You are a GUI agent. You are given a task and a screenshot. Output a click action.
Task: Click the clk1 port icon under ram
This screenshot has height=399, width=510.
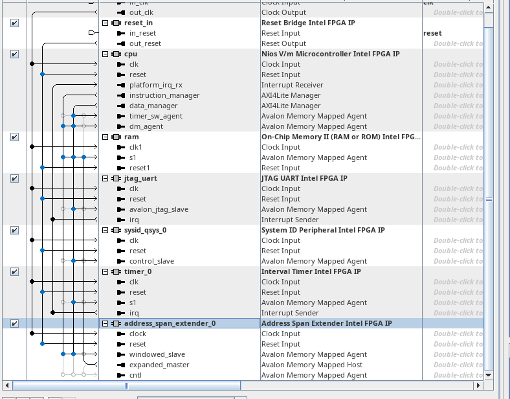pyautogui.click(x=121, y=148)
